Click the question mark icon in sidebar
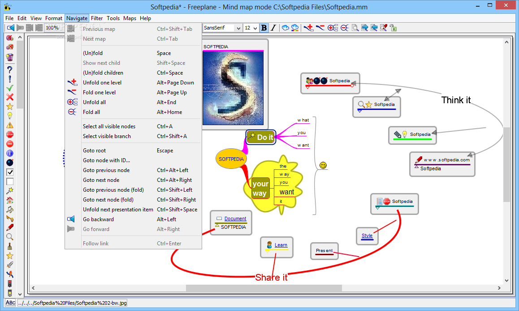This screenshot has height=311, width=519. (x=10, y=70)
